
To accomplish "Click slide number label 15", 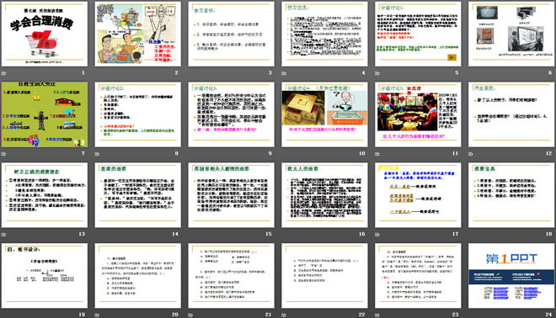I will (269, 234).
